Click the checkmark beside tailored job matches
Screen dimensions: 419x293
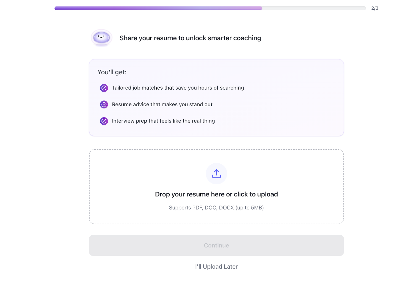point(104,88)
